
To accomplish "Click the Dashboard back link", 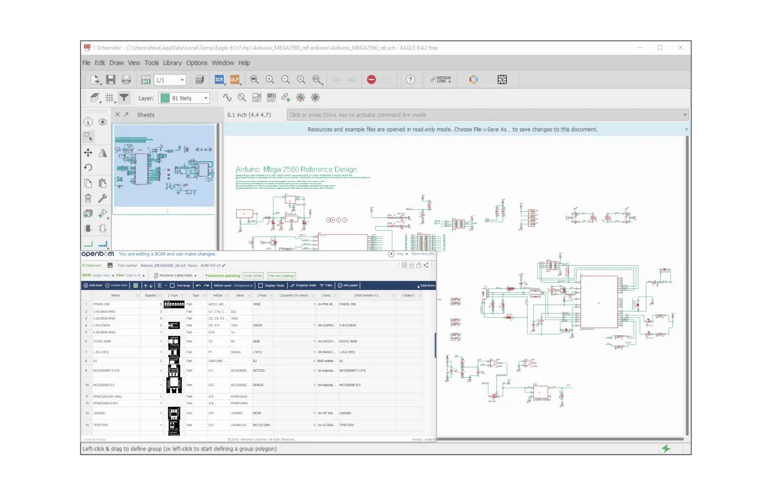I will click(x=92, y=265).
